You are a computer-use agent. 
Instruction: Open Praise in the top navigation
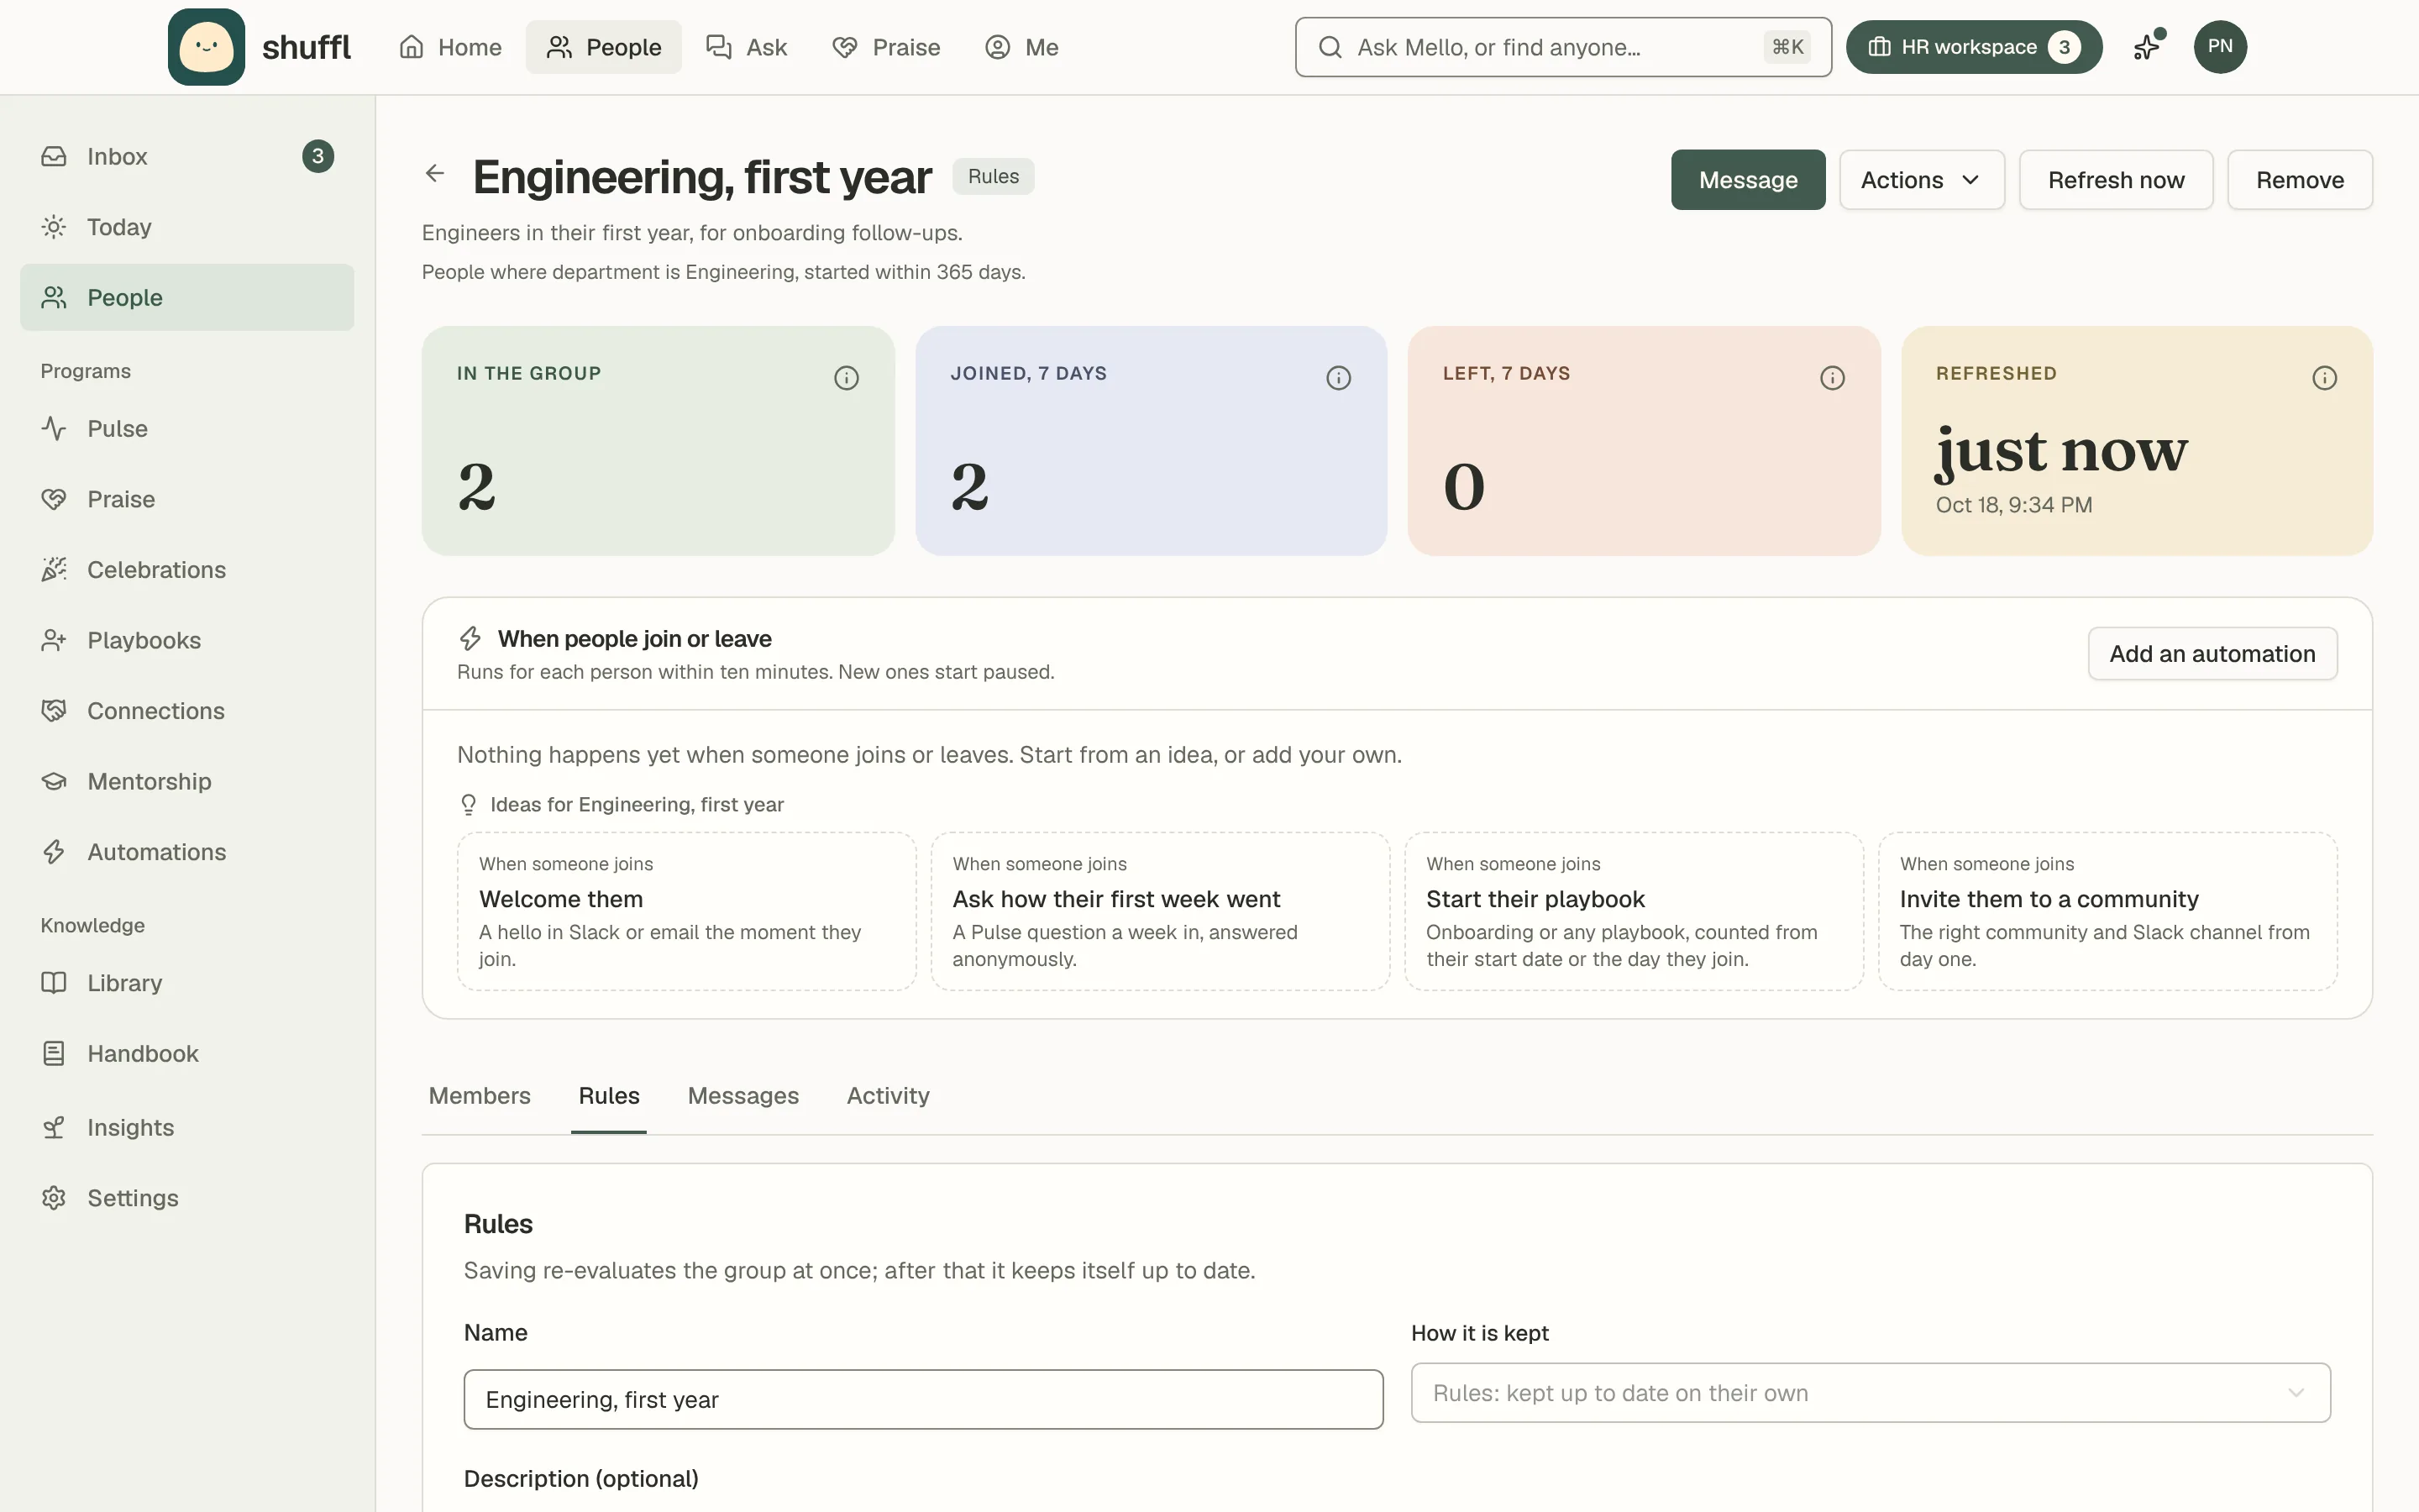click(887, 47)
